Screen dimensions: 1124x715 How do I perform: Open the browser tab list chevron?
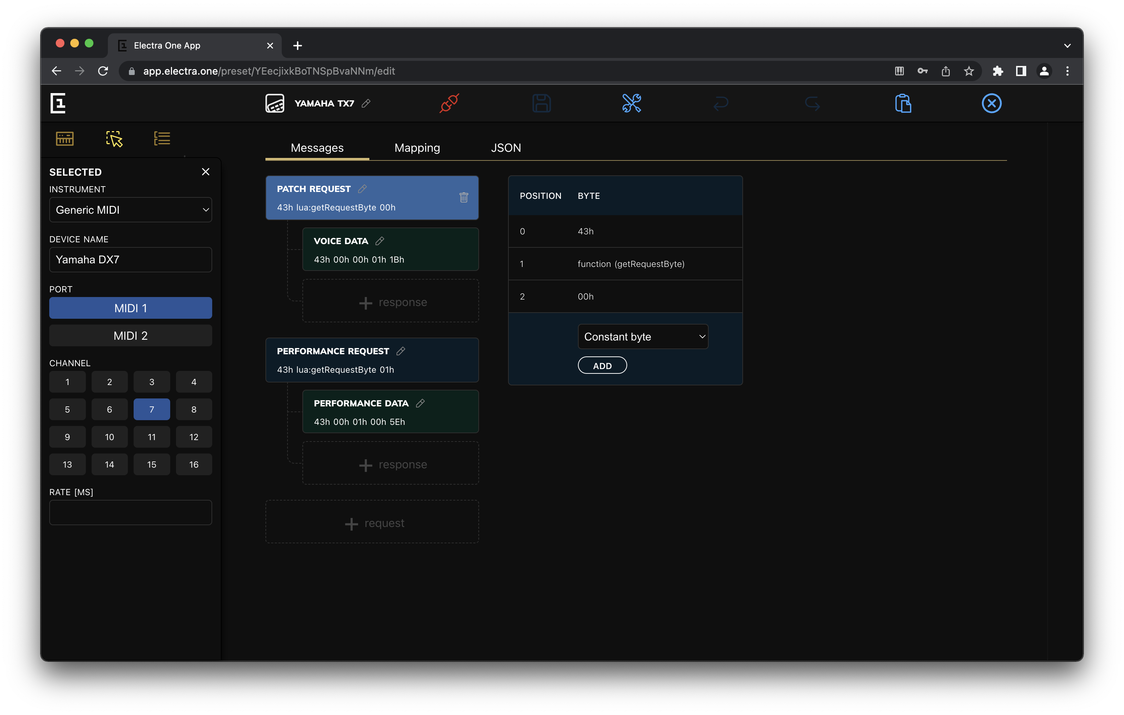[x=1067, y=45]
